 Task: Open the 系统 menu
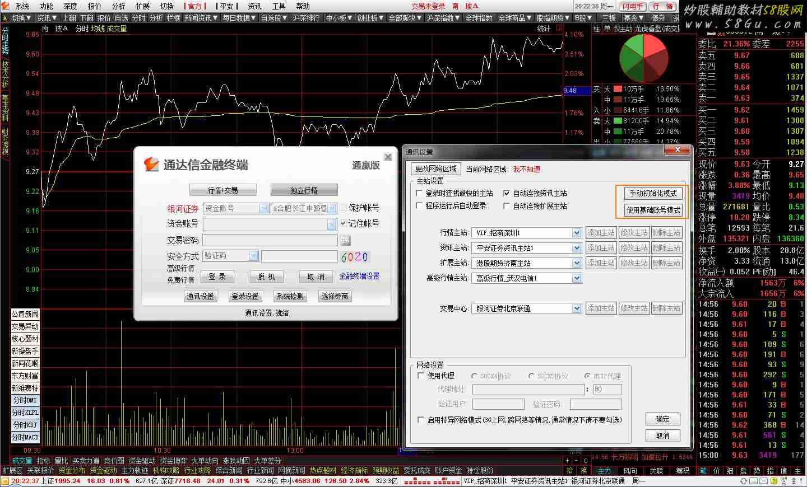(22, 6)
